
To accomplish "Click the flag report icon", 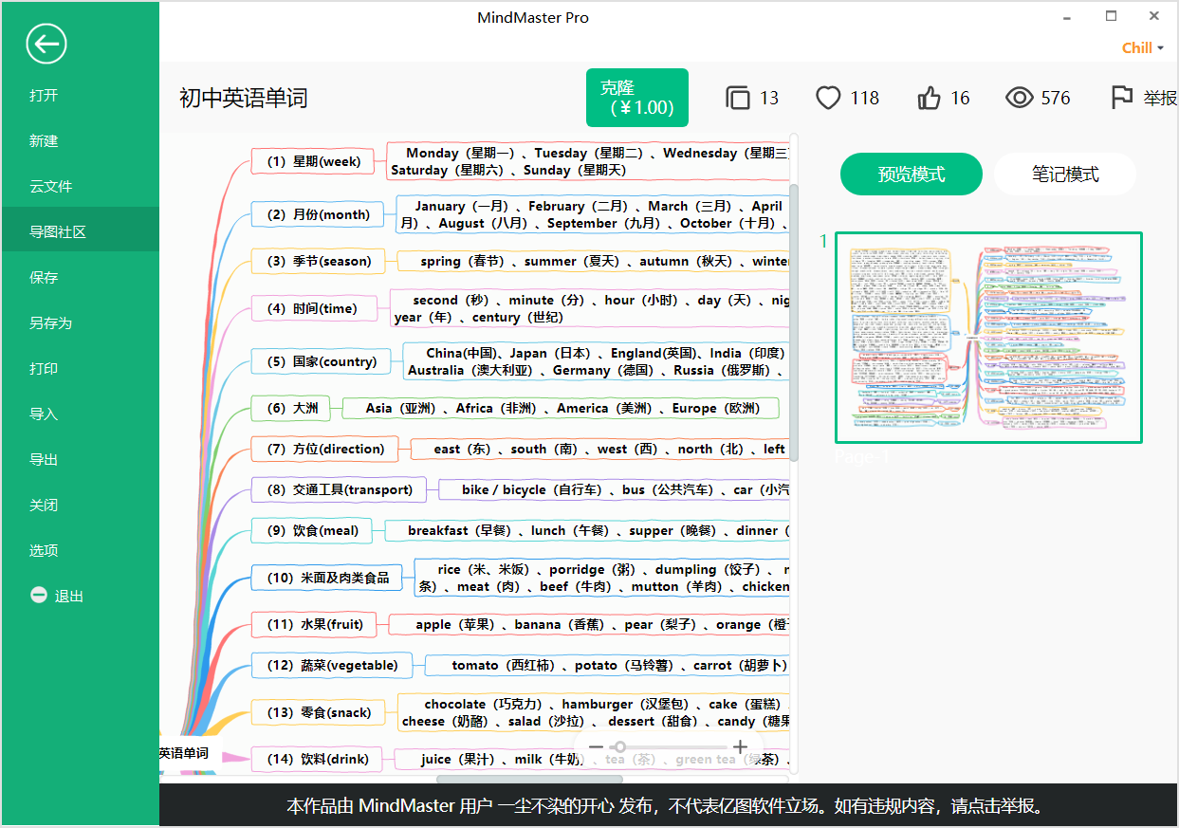I will pos(1121,98).
